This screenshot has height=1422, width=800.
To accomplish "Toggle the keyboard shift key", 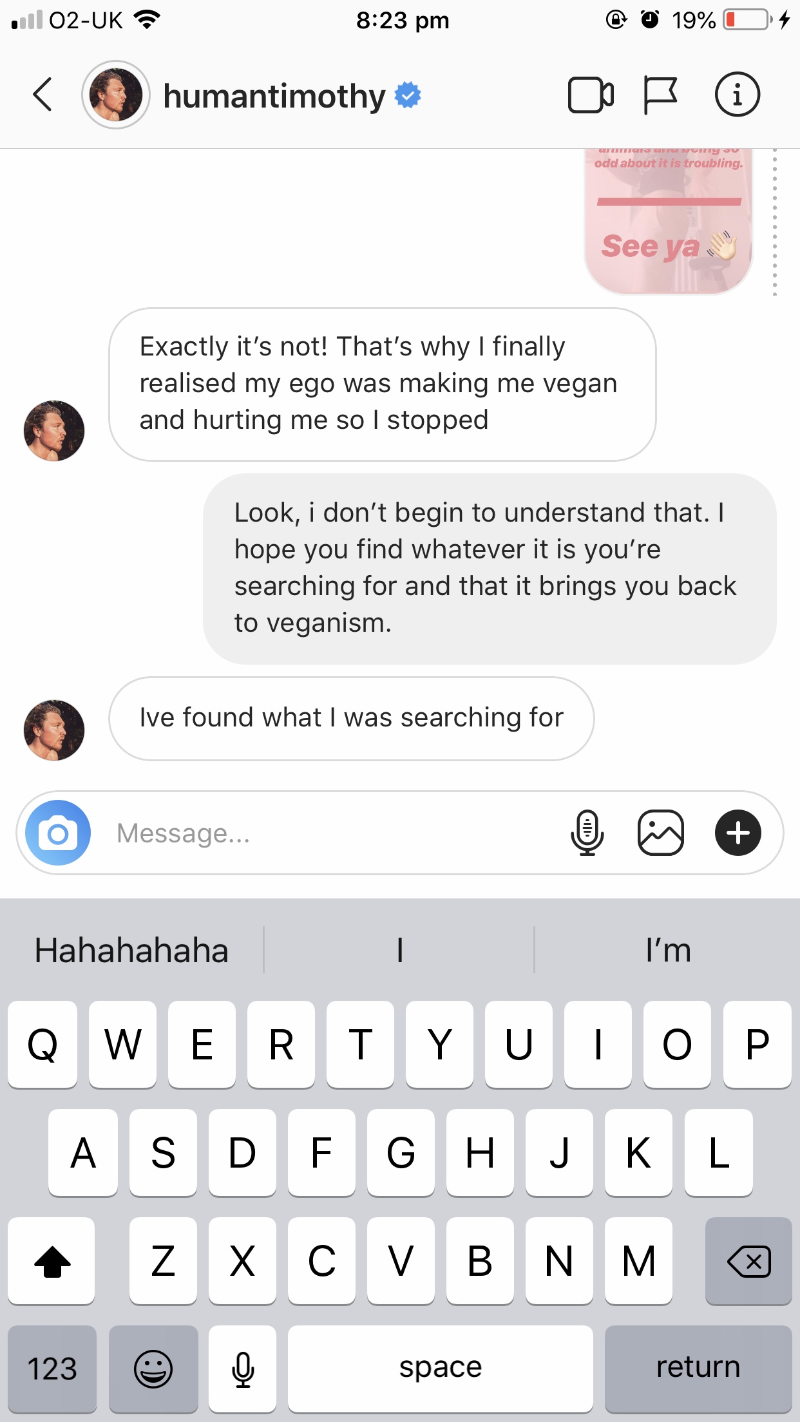I will coord(52,1261).
